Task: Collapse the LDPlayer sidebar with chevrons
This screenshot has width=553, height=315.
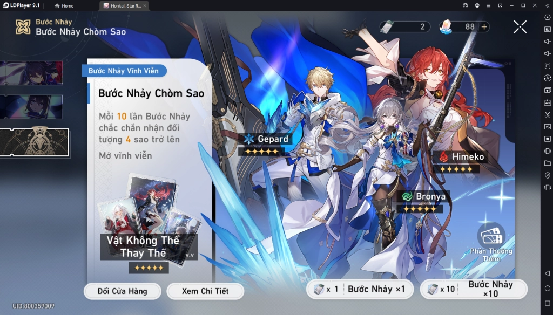Action: (x=548, y=5)
